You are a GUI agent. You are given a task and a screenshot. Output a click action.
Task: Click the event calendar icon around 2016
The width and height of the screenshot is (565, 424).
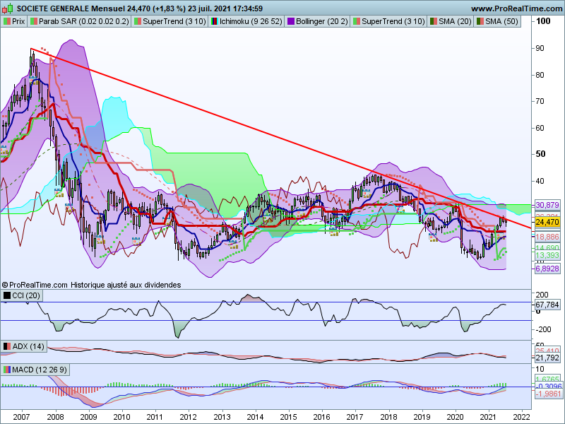click(333, 232)
